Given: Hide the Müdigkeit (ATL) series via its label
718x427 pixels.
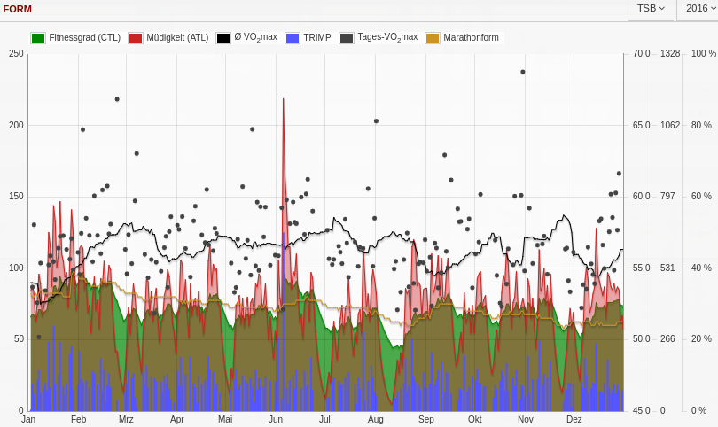Looking at the screenshot, I should [x=177, y=38].
